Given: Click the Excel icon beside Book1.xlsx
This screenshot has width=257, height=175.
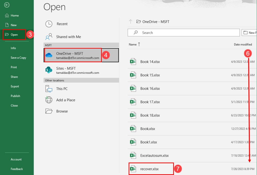Looking at the screenshot, I should point(133,142).
